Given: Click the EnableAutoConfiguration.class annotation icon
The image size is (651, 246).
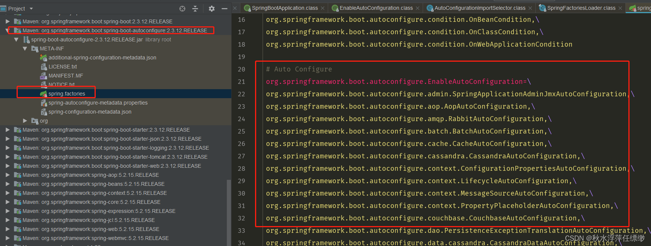Looking at the screenshot, I should click(335, 8).
